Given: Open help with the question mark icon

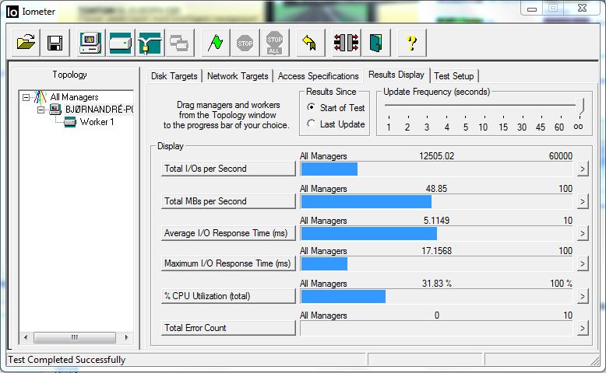Looking at the screenshot, I should tap(411, 43).
